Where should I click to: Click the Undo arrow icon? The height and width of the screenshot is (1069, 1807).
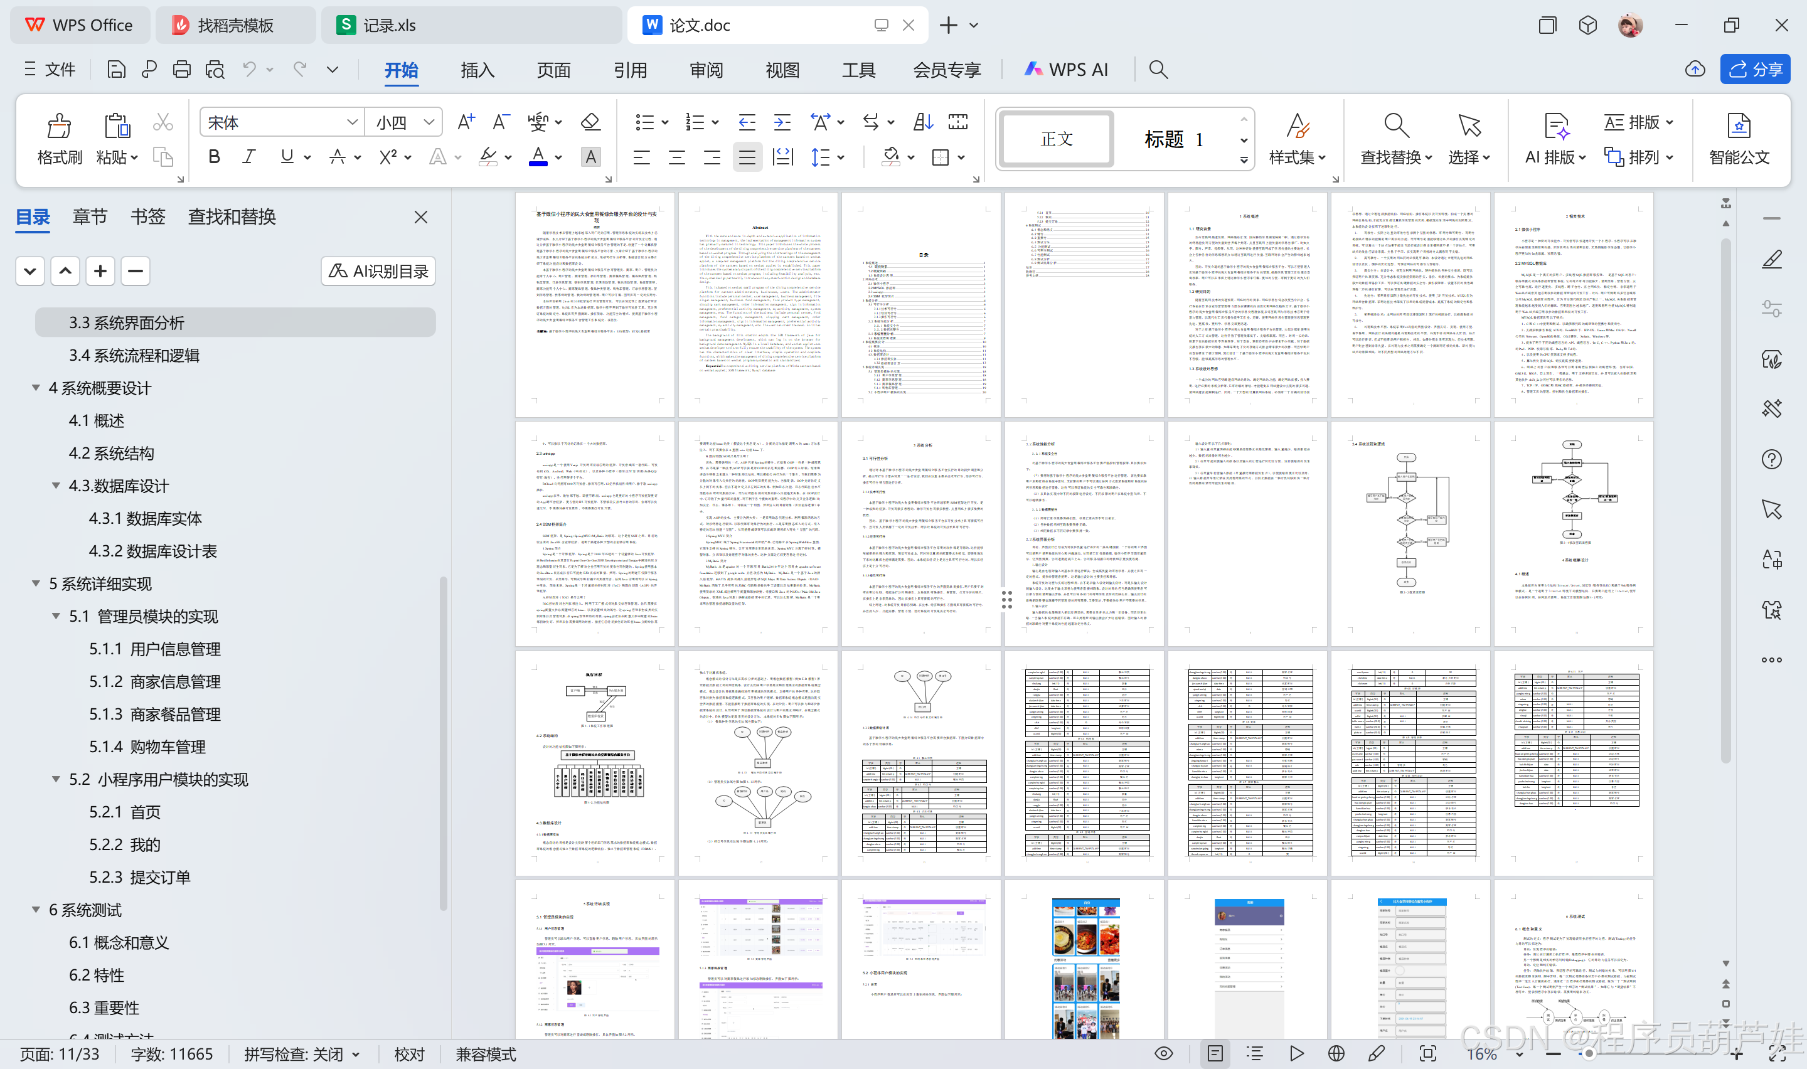click(x=249, y=69)
